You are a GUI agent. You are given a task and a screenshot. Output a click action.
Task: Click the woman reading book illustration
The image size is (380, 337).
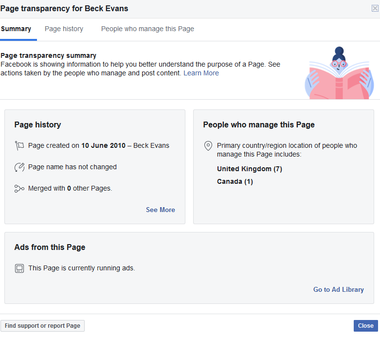point(339,73)
